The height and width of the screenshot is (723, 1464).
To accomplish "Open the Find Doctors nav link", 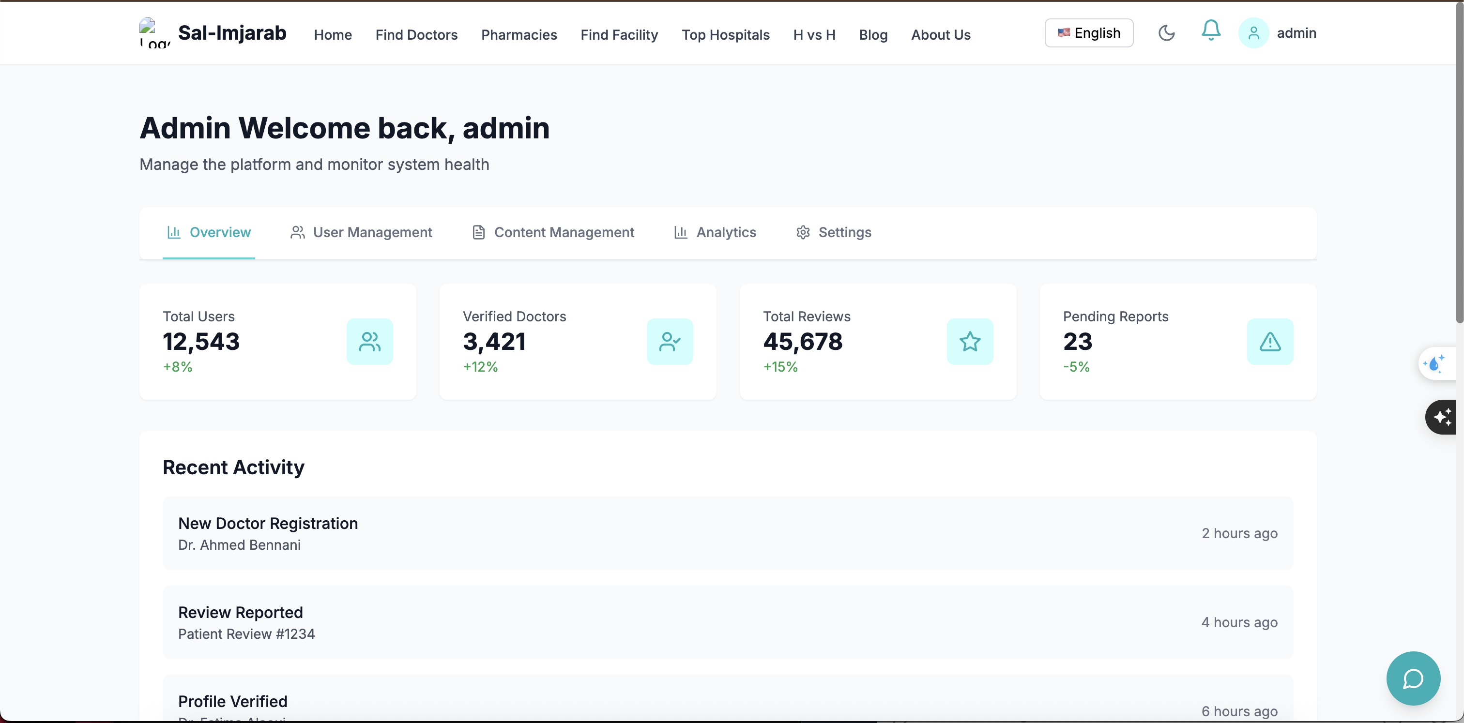I will (416, 35).
